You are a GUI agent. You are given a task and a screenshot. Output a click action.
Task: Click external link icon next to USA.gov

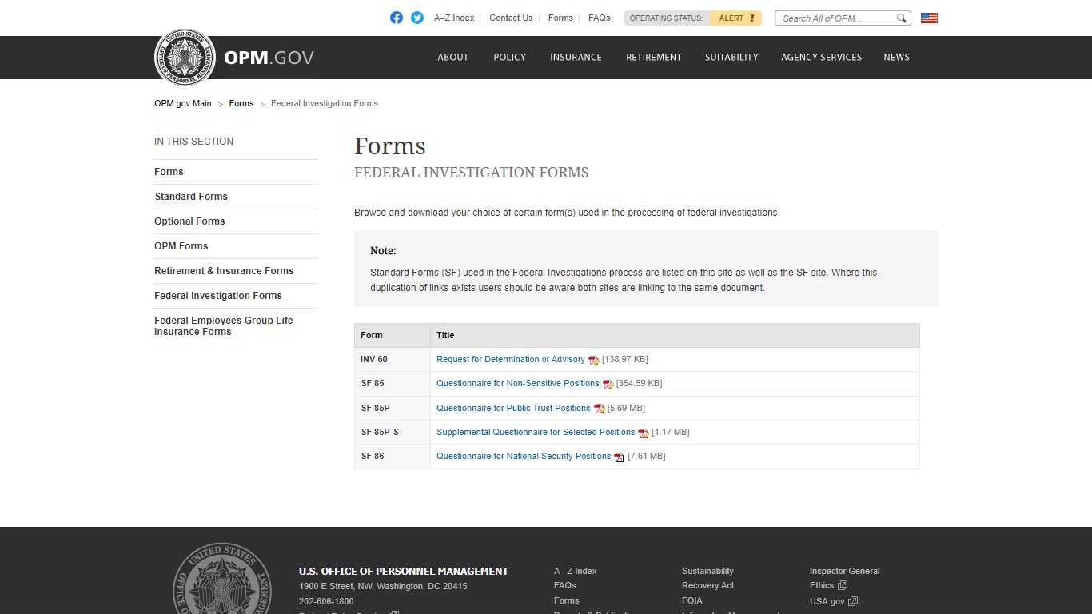853,601
